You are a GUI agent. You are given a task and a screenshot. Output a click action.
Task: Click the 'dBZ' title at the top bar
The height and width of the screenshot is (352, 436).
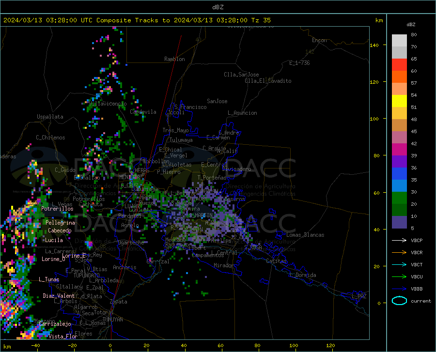(218, 7)
